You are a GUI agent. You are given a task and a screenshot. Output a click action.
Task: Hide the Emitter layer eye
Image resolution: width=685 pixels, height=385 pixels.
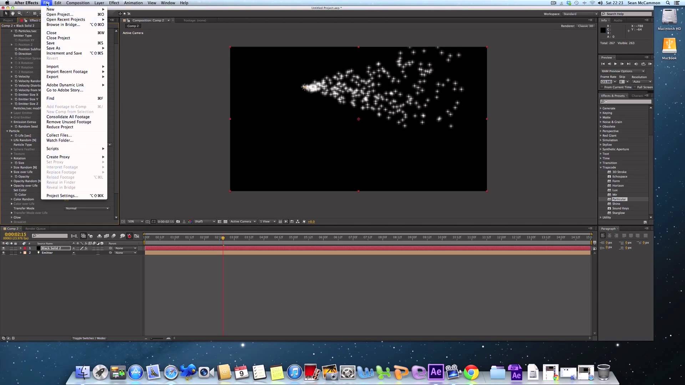4,253
